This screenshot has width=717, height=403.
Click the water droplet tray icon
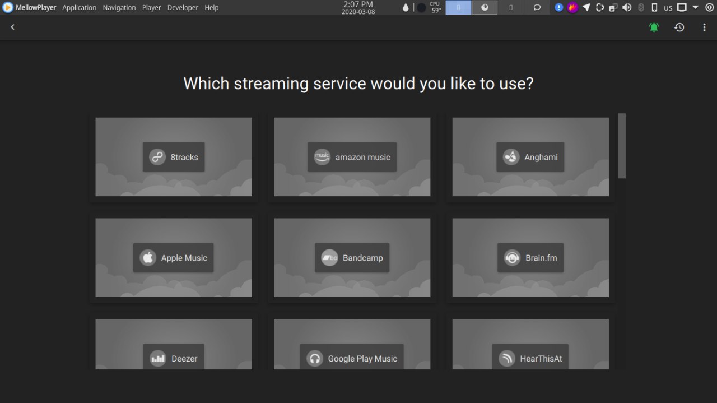tap(406, 7)
